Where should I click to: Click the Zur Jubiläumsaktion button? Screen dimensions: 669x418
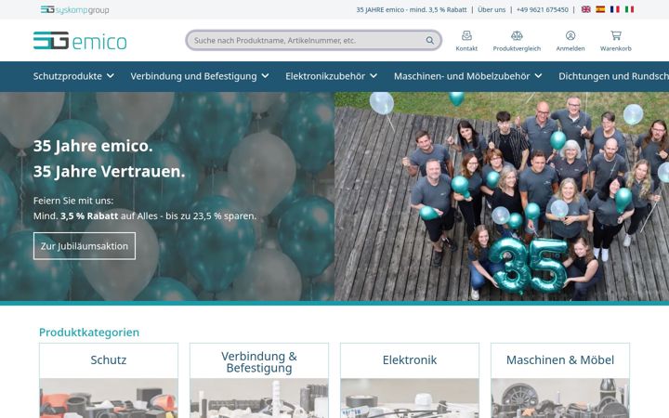(85, 246)
